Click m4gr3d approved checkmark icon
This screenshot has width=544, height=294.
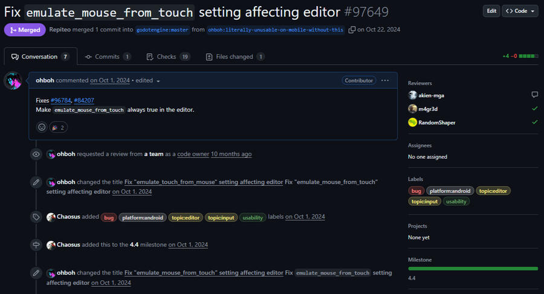[x=534, y=109]
